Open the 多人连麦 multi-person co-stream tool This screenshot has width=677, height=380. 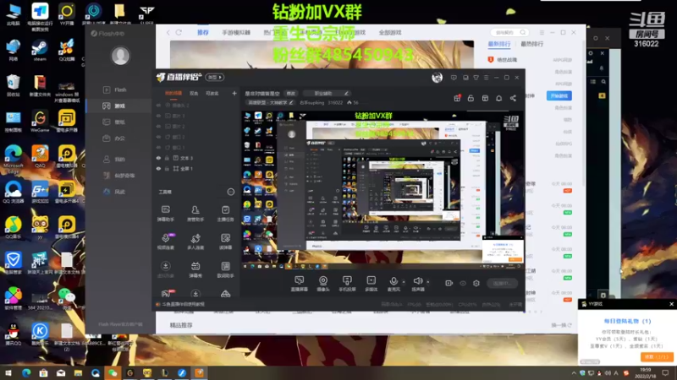(195, 242)
